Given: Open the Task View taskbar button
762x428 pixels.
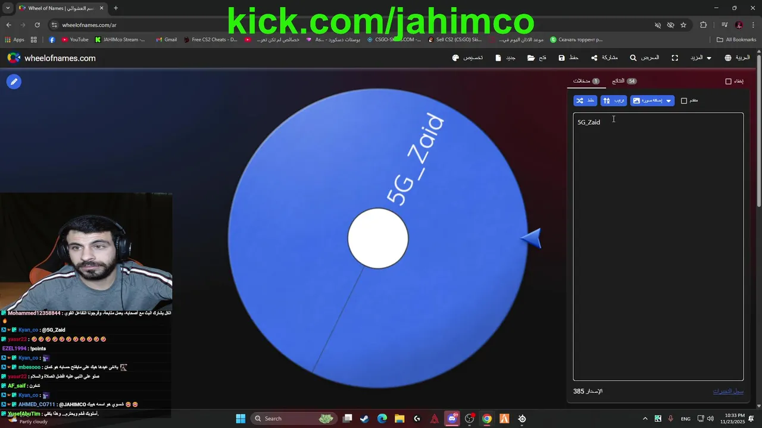Looking at the screenshot, I should [347, 418].
